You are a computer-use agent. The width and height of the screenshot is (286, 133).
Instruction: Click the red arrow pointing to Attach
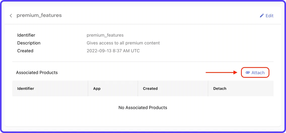point(222,72)
